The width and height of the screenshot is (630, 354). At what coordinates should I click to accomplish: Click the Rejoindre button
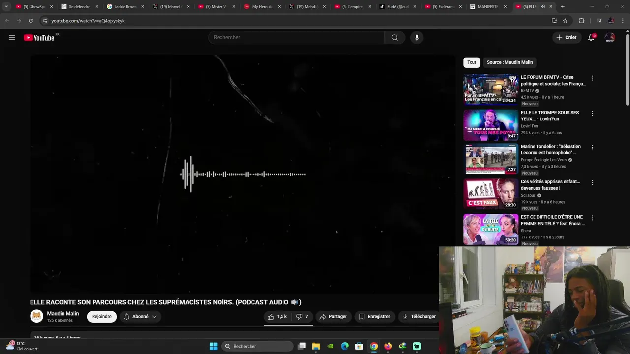[x=102, y=317]
